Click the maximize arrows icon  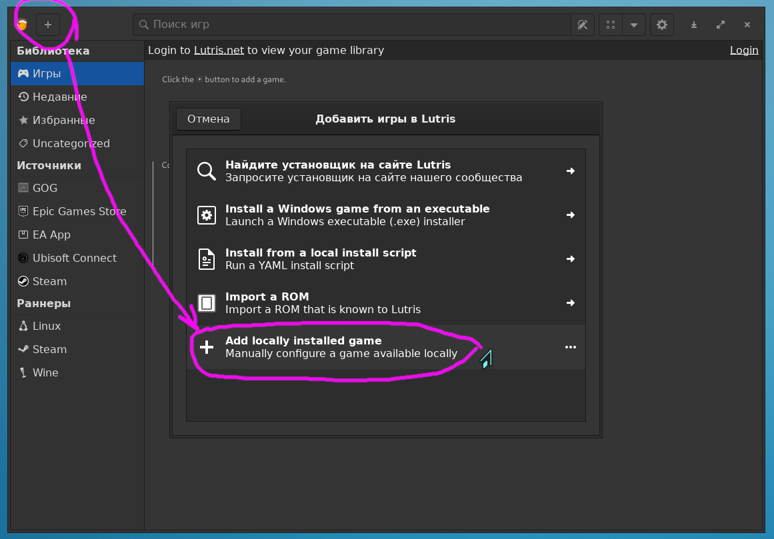tap(721, 25)
